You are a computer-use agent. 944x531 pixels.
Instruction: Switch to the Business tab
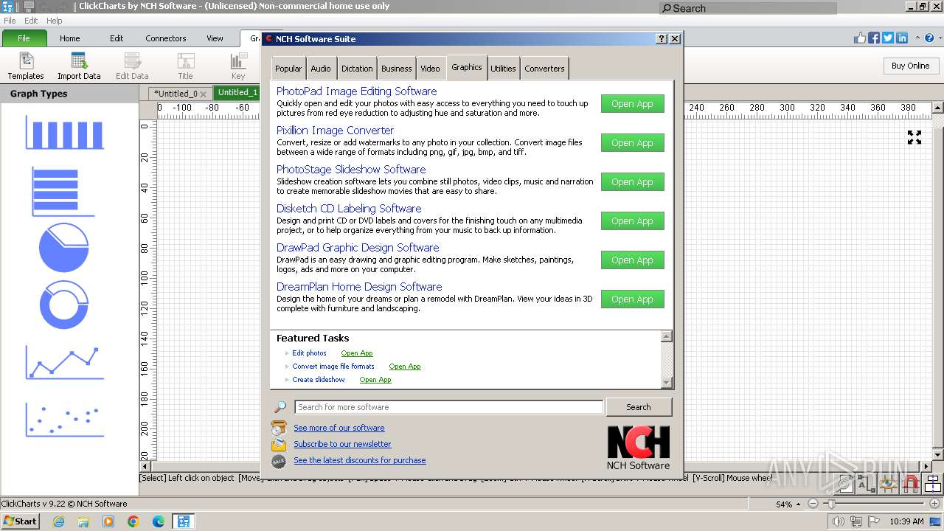397,69
